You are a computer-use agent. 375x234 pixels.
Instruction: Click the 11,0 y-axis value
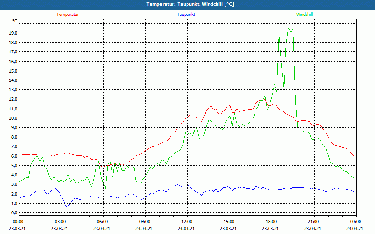pyautogui.click(x=13, y=109)
